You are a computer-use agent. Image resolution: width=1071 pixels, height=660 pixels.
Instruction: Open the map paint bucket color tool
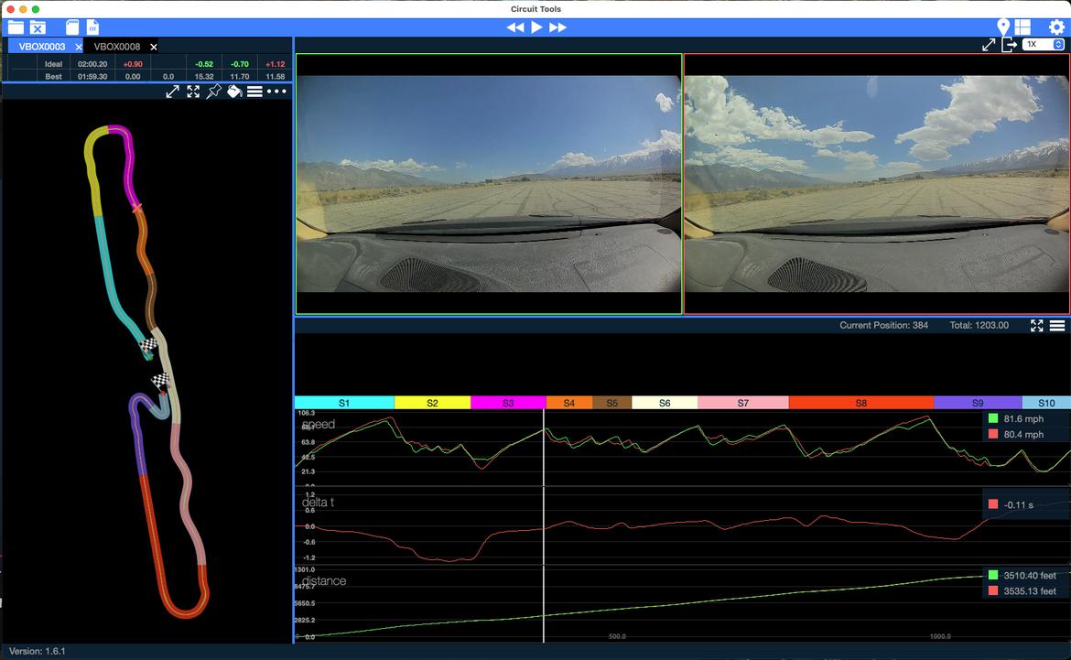[234, 92]
